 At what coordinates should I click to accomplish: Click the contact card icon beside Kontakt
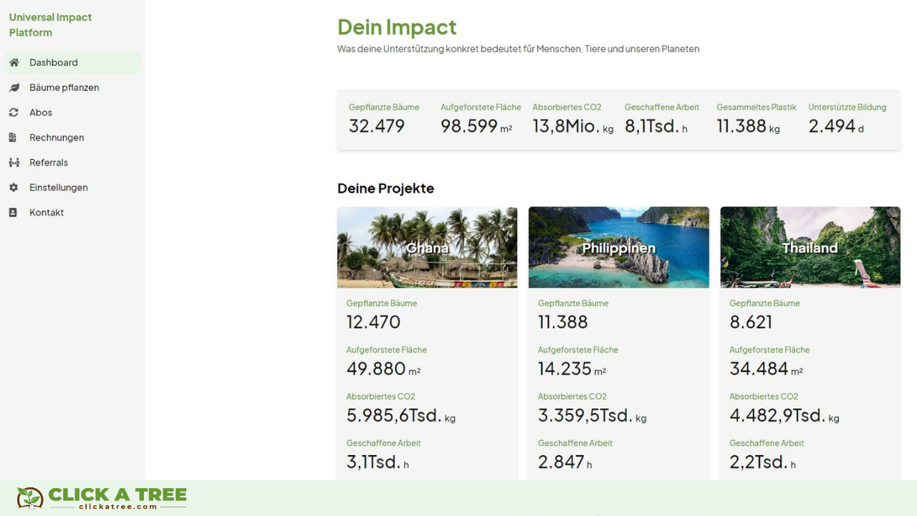(13, 212)
